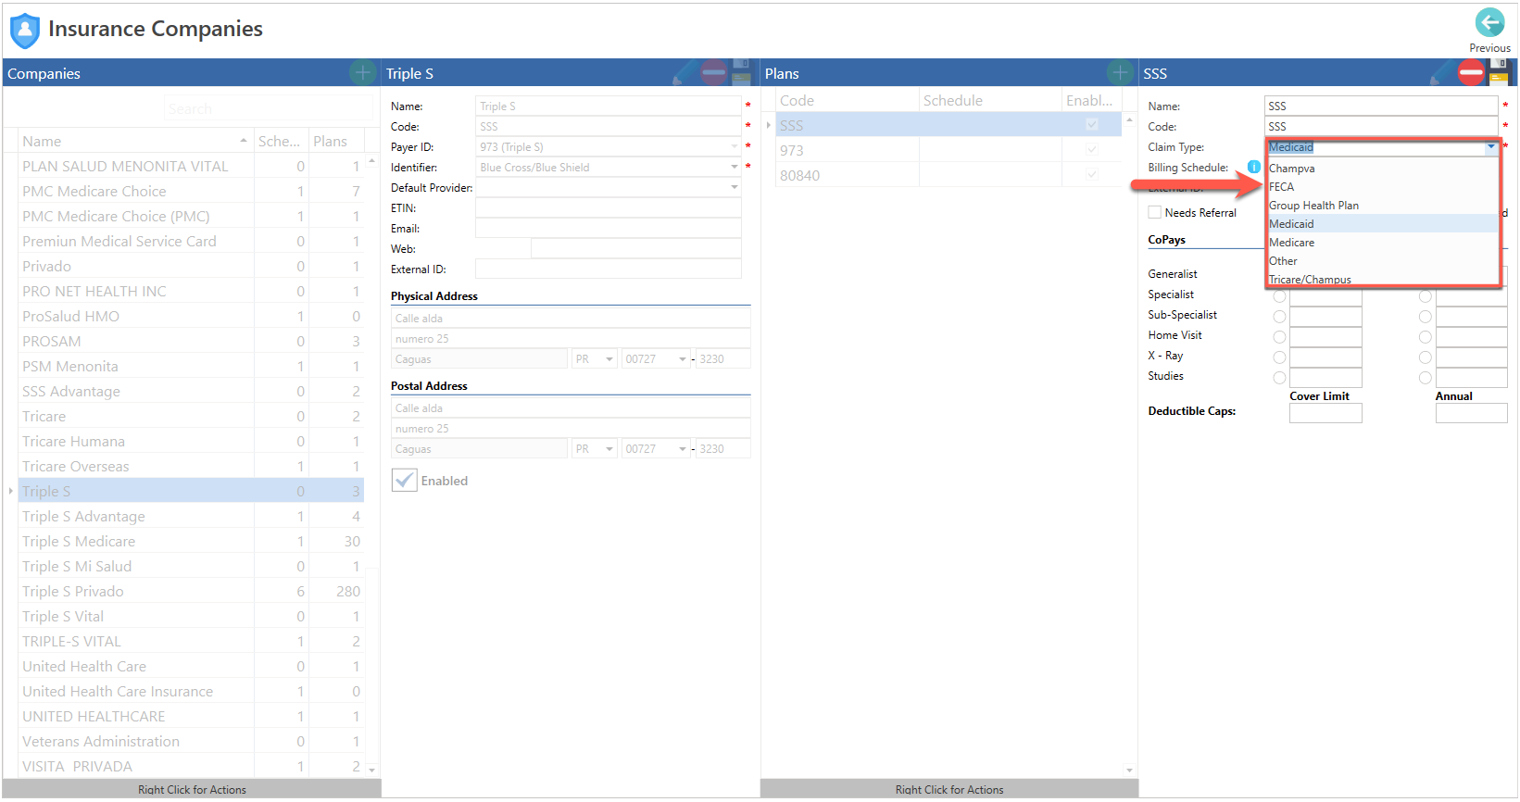
Task: Go back using the Previous arrow icon
Action: point(1489,22)
